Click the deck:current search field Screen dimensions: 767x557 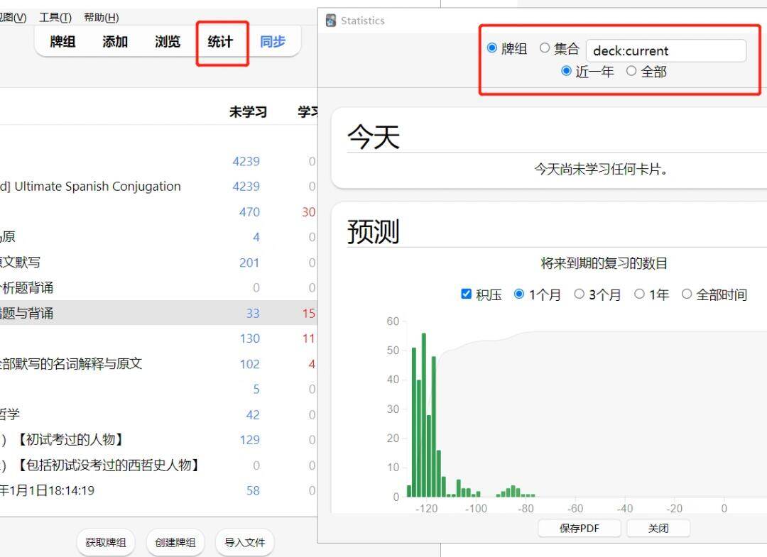coord(665,51)
